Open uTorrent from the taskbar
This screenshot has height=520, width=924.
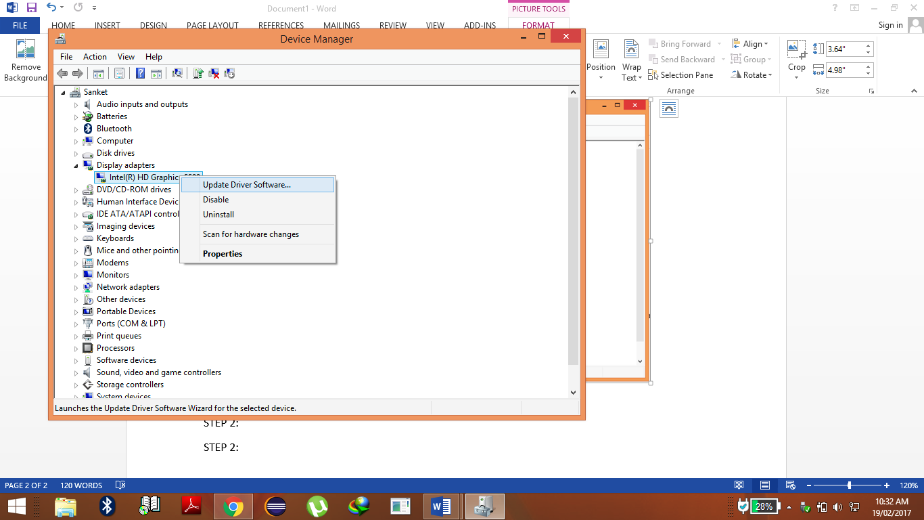coord(317,506)
